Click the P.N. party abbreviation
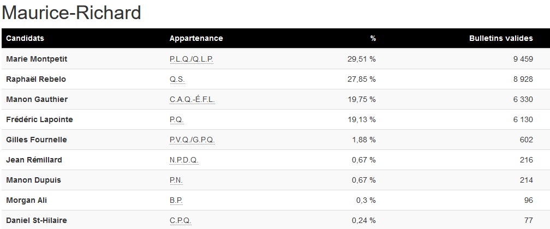Screen dimensions: 550x229 point(176,180)
